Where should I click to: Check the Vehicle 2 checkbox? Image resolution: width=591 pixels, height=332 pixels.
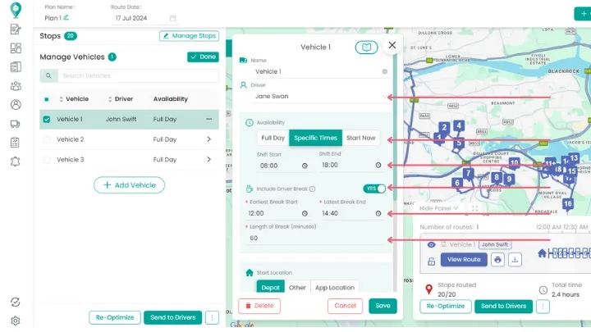point(47,139)
